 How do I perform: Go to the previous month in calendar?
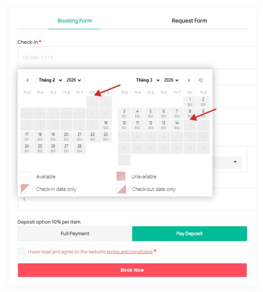[28, 80]
